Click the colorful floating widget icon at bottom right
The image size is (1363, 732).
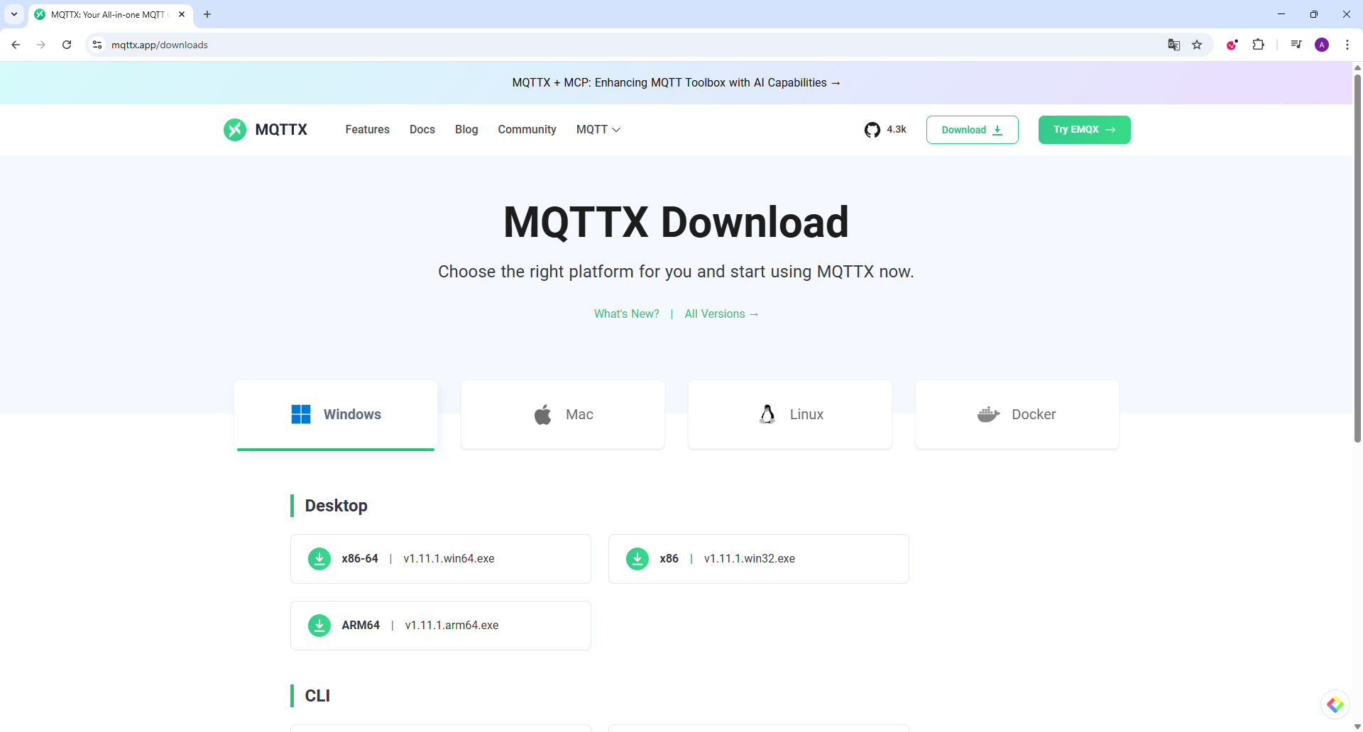pyautogui.click(x=1335, y=704)
